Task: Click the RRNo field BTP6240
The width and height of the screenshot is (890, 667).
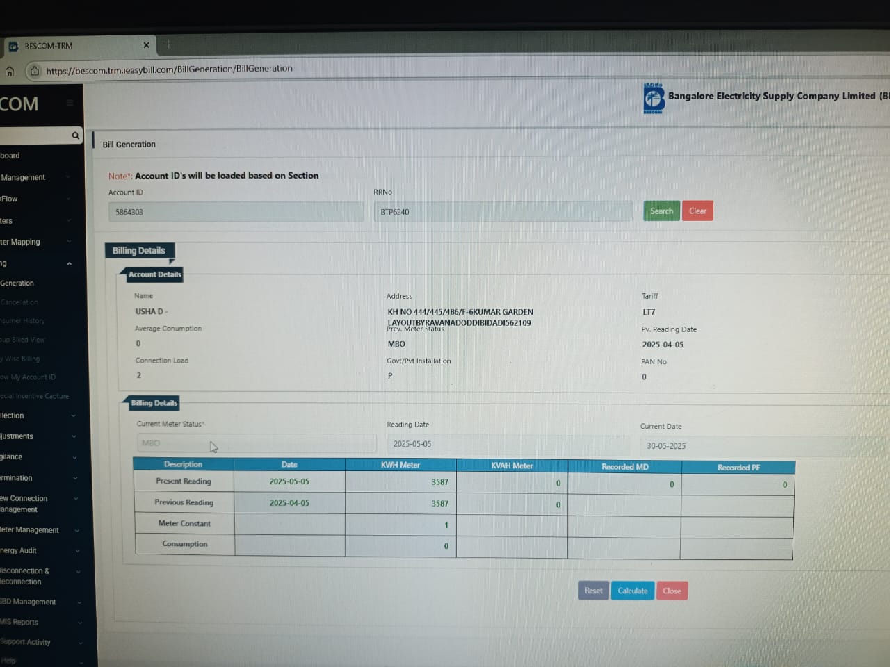Action: pos(503,211)
